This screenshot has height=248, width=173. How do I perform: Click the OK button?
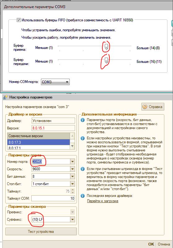pos(151,244)
